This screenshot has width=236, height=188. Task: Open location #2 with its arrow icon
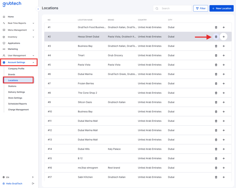[x=224, y=37]
